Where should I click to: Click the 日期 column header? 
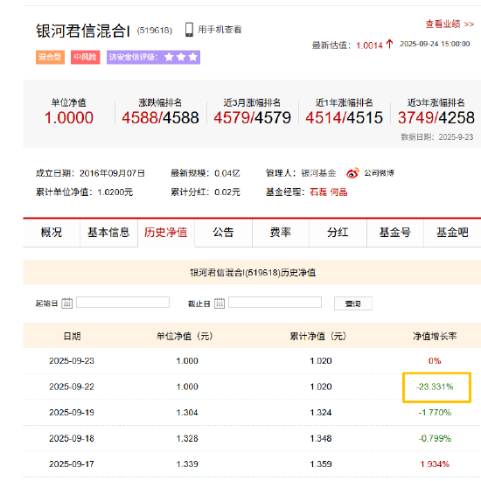[x=72, y=336]
